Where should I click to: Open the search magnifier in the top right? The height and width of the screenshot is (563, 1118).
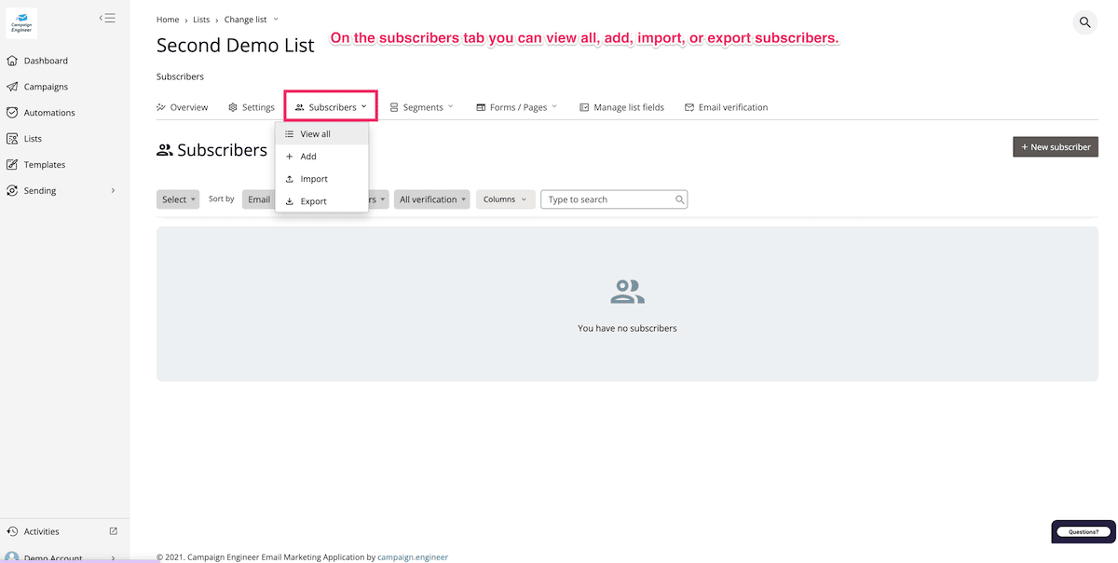pyautogui.click(x=1085, y=22)
